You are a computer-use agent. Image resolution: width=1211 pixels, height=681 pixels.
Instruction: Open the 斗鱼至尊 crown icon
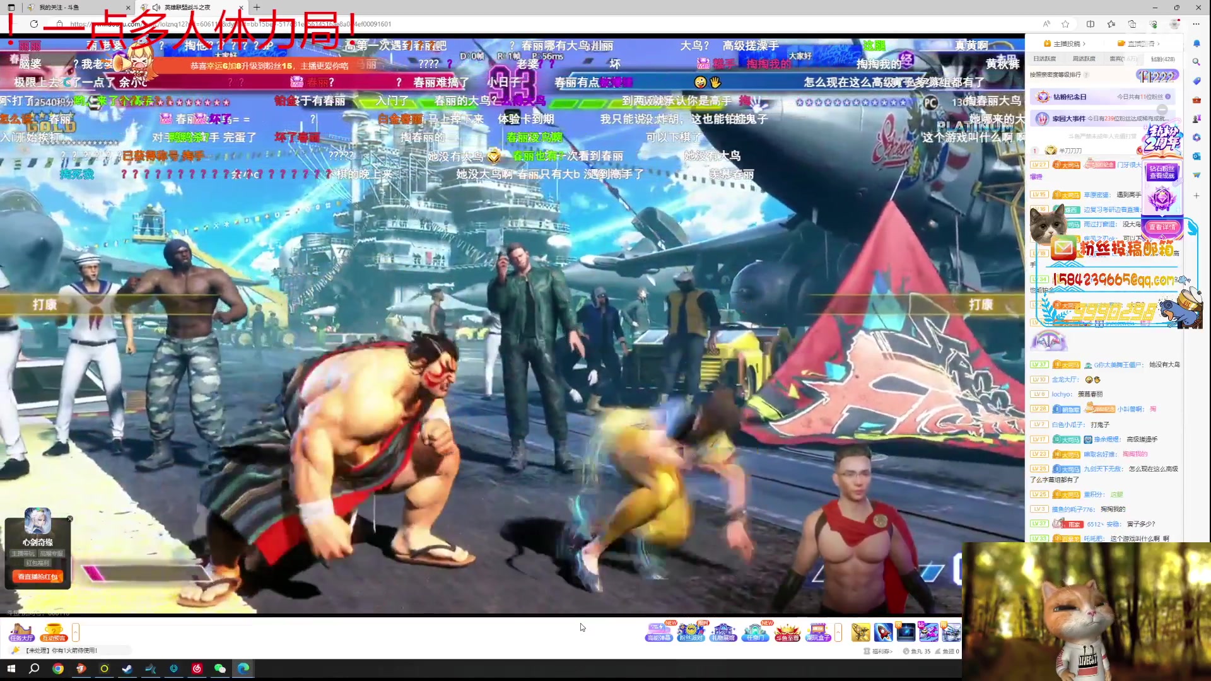point(787,632)
